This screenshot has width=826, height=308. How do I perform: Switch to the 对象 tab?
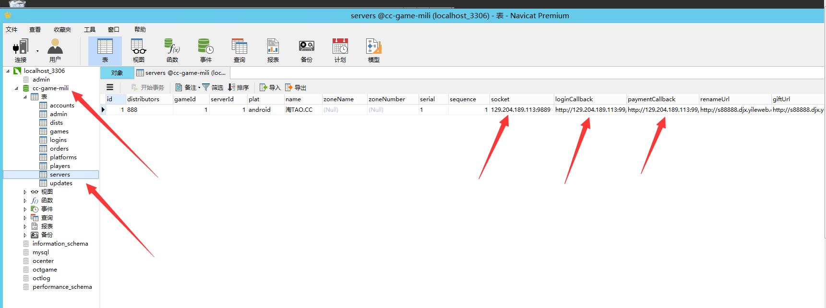pos(117,73)
